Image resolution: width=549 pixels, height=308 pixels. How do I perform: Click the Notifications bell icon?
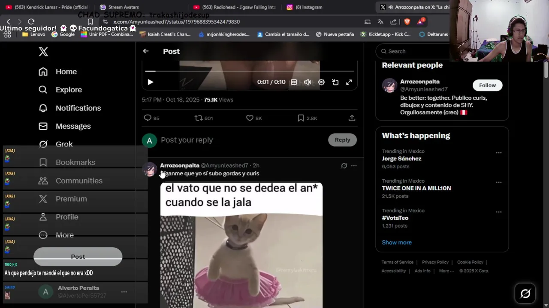click(43, 108)
